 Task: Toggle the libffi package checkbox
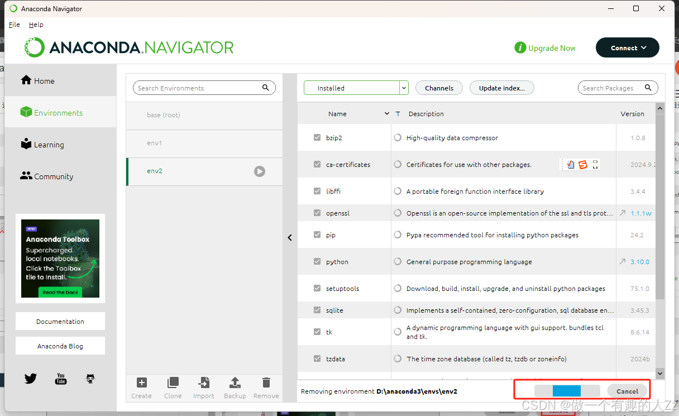[x=317, y=191]
